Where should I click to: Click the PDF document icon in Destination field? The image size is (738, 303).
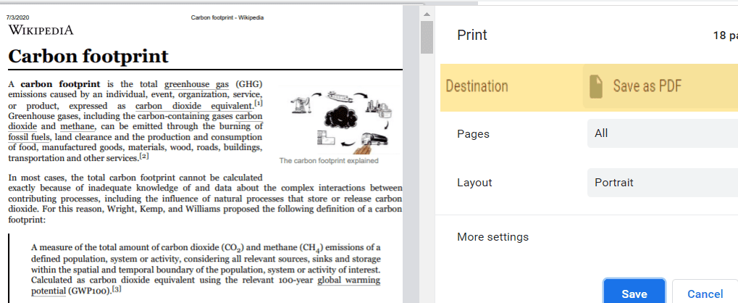pyautogui.click(x=595, y=86)
